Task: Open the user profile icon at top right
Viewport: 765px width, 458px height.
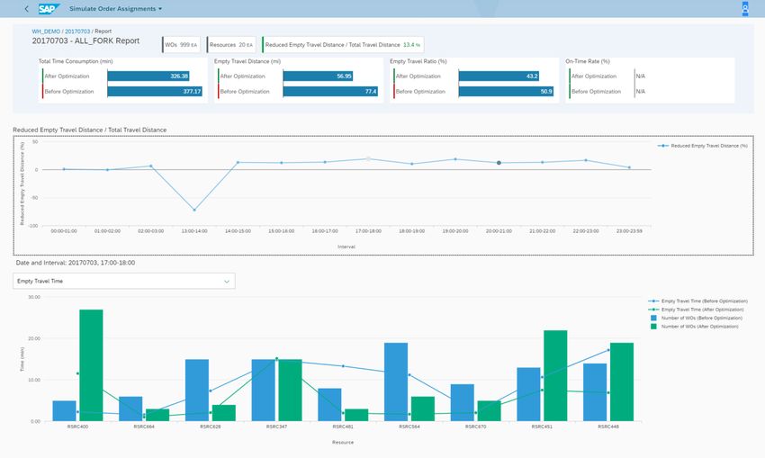Action: [x=744, y=9]
